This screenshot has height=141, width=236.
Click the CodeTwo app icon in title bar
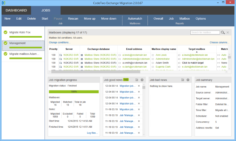pos(3,3)
